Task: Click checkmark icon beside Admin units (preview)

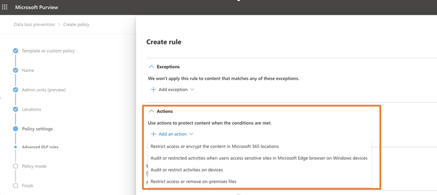Action: [x=16, y=90]
